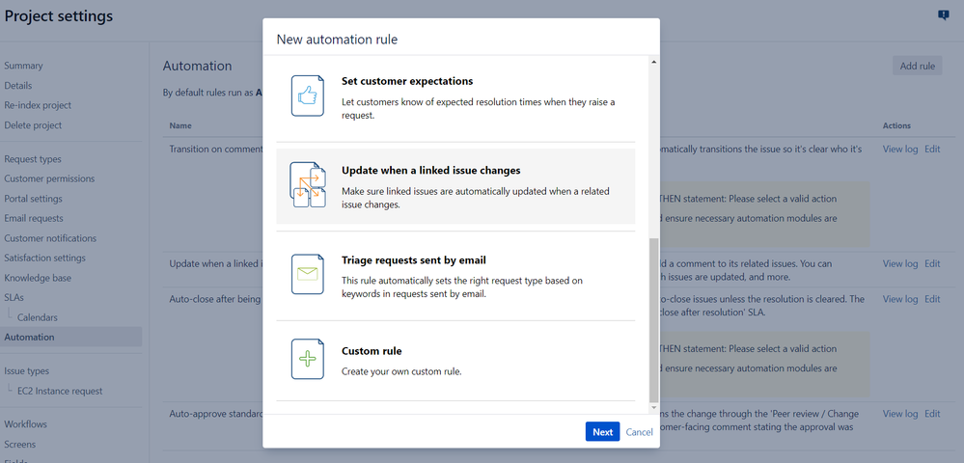Image resolution: width=964 pixels, height=463 pixels.
Task: Open Customer notifications settings
Action: point(50,238)
